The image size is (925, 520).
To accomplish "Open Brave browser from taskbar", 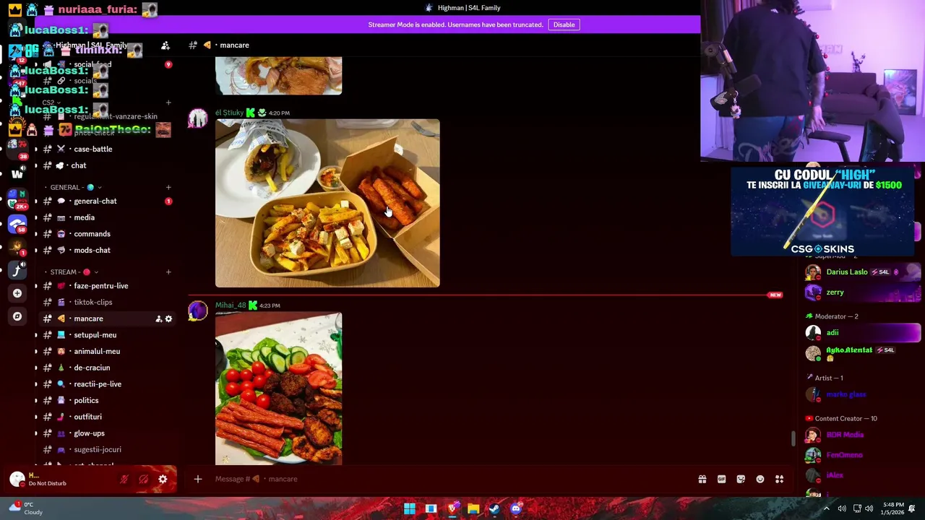I will coord(452,509).
